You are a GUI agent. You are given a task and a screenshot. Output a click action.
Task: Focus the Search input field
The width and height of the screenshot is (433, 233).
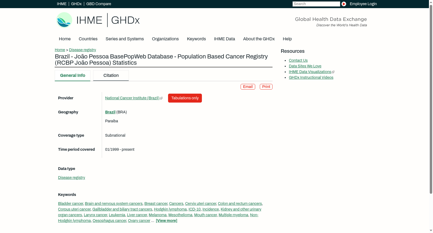(316, 4)
